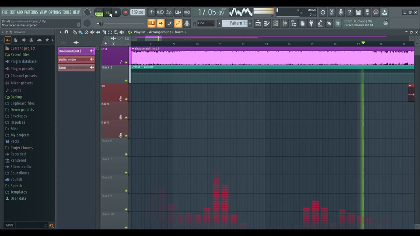420x236 pixels.
Task: Toggle the countdown before recording
Action: tap(169, 12)
